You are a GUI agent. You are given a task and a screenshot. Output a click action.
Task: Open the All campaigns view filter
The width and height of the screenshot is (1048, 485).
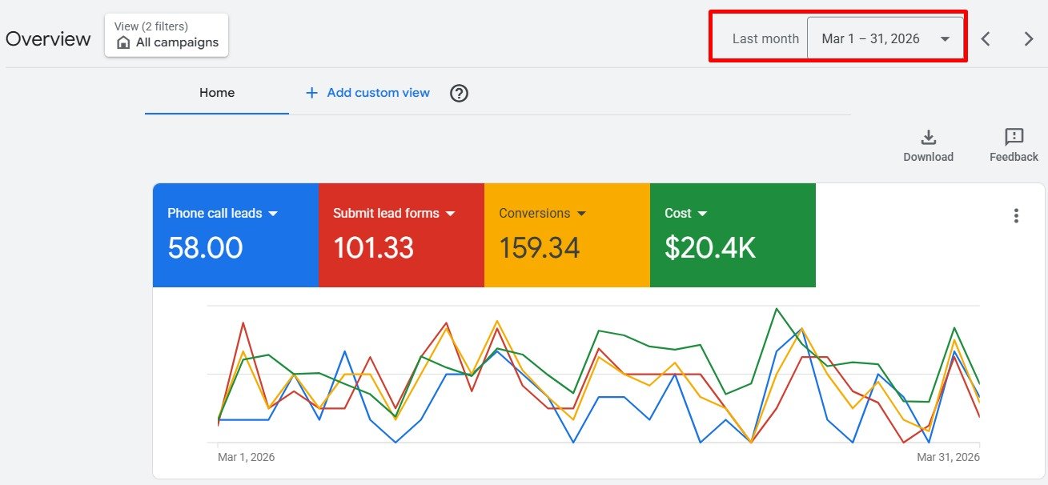point(167,35)
